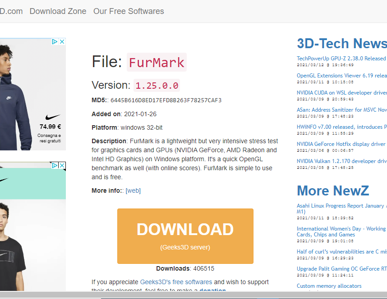Click the added-on date 2021-01-26
Viewport: 387px width, 299px height.
pyautogui.click(x=140, y=114)
